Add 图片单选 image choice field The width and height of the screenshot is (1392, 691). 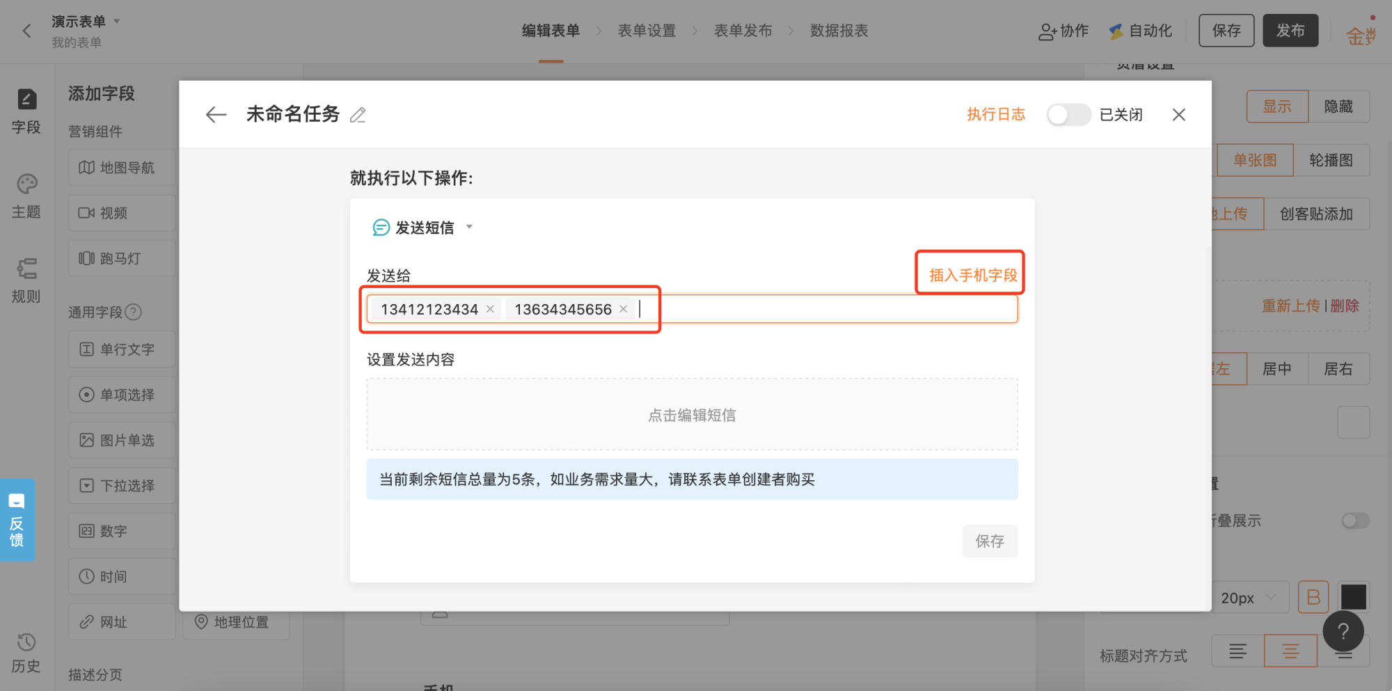click(x=122, y=440)
